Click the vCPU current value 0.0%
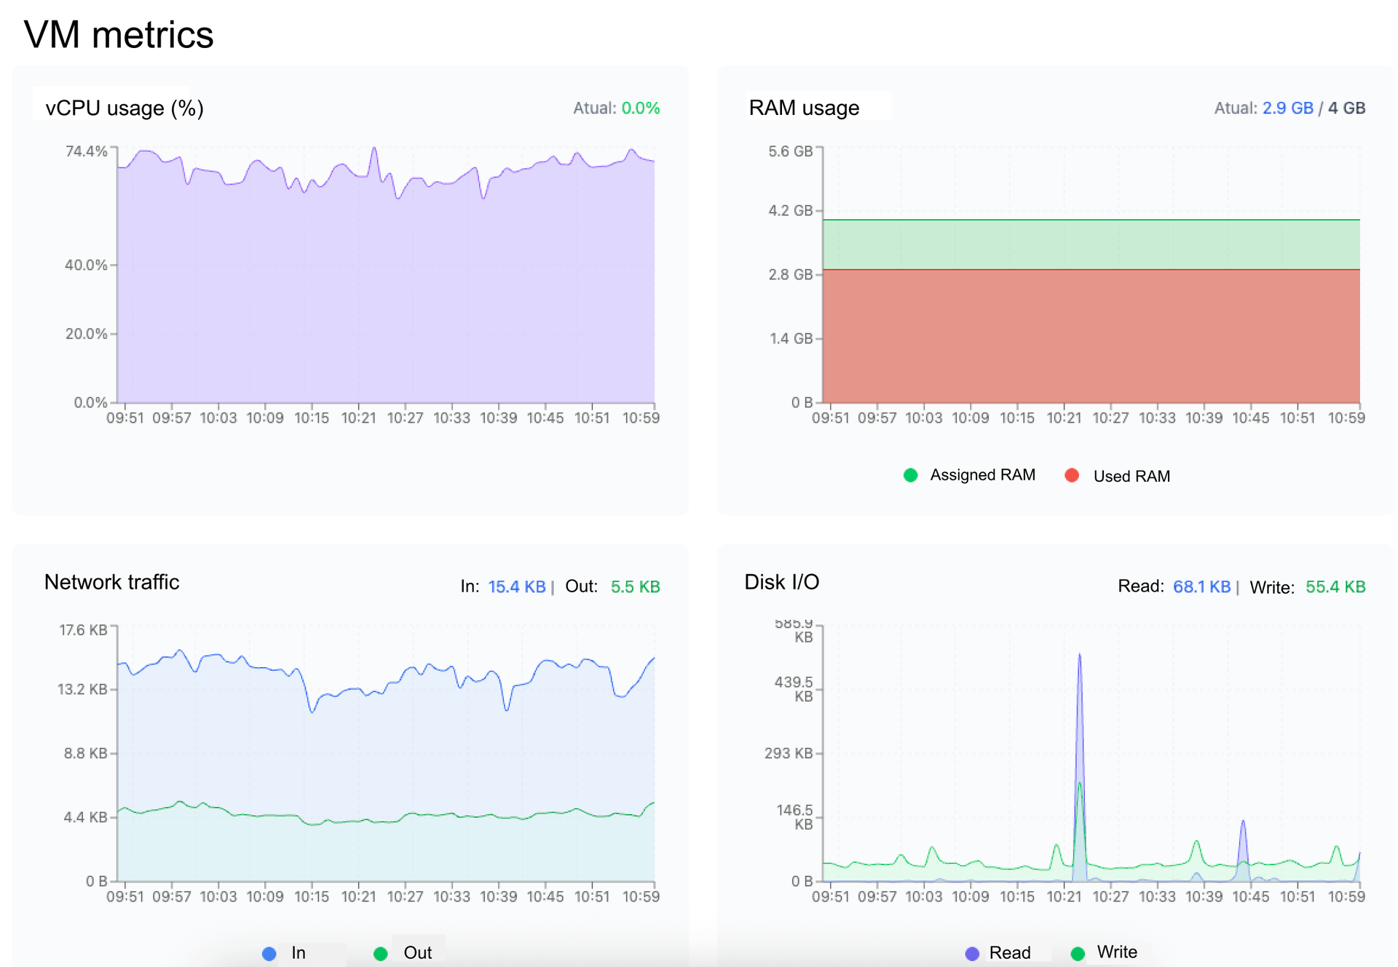The height and width of the screenshot is (967, 1398). (640, 108)
